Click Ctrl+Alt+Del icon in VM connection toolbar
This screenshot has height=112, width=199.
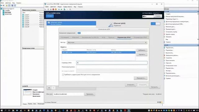(45, 9)
